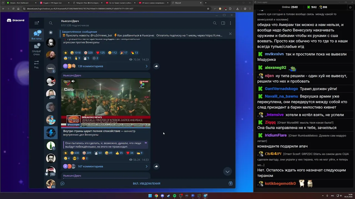The height and width of the screenshot is (199, 355).
Task: Unmute the Venezuela breaking news video
Action: [x=73, y=81]
